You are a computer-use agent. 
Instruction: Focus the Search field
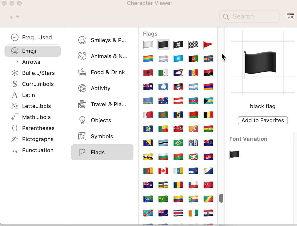[249, 17]
